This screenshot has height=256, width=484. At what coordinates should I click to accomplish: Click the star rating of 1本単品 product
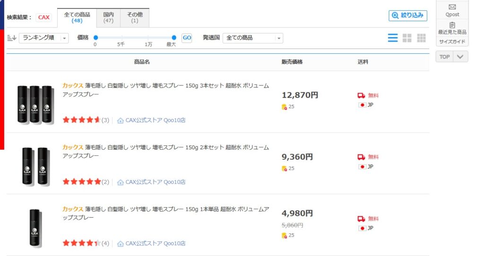82,243
